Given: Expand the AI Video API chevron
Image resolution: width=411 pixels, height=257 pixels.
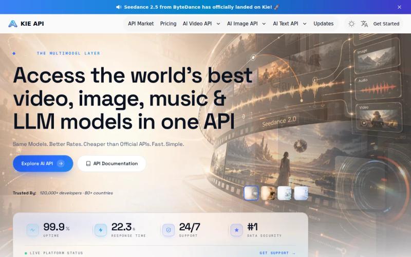Looking at the screenshot, I should 218,24.
